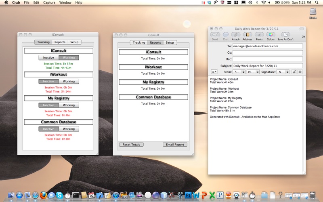Open Safari from the Dock
This screenshot has height=202, width=323.
(x=35, y=195)
